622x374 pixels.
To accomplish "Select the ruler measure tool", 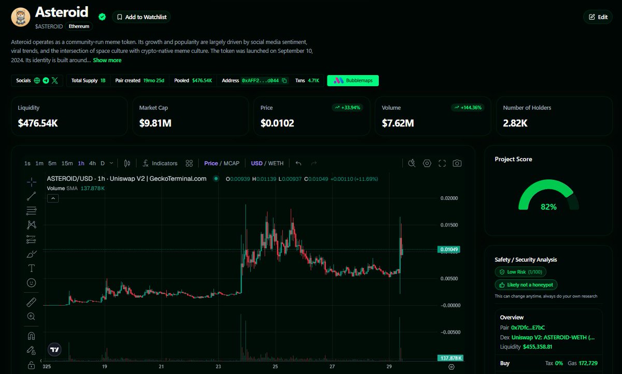I will [x=32, y=302].
